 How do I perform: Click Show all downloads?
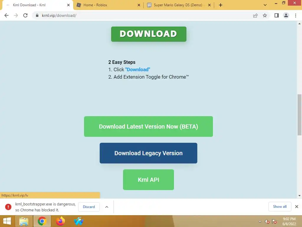click(280, 207)
